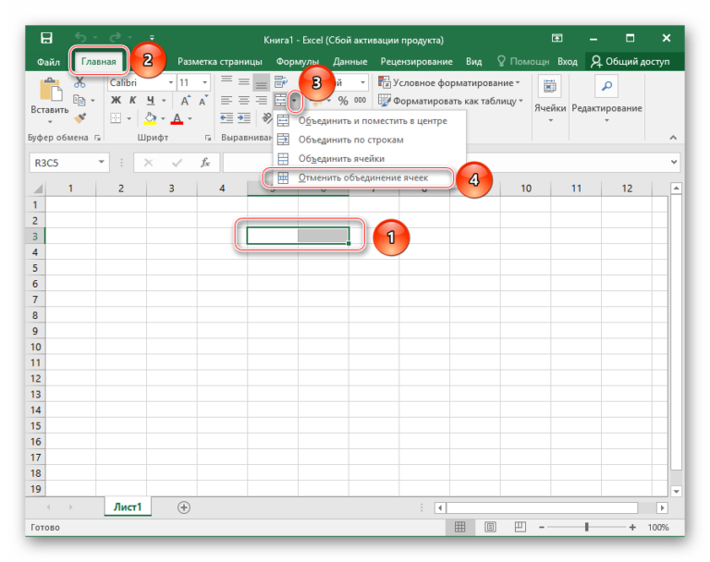
Task: Select all cells via corner triangle
Action: pyautogui.click(x=38, y=189)
